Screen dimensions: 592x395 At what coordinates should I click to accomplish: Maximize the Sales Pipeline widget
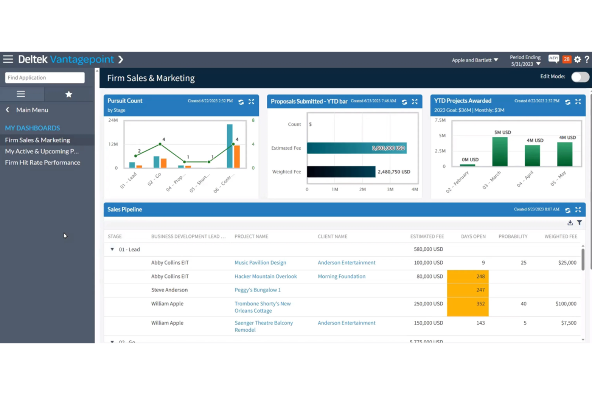(x=578, y=210)
